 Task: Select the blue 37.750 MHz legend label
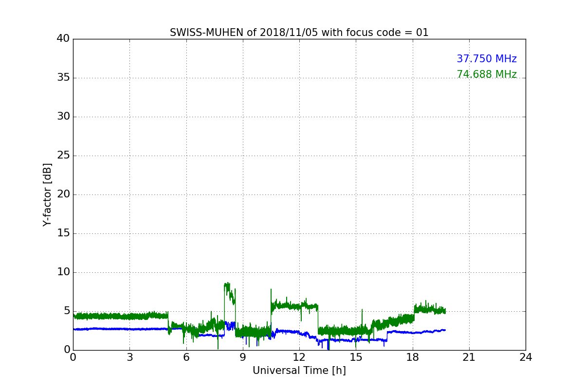[487, 59]
